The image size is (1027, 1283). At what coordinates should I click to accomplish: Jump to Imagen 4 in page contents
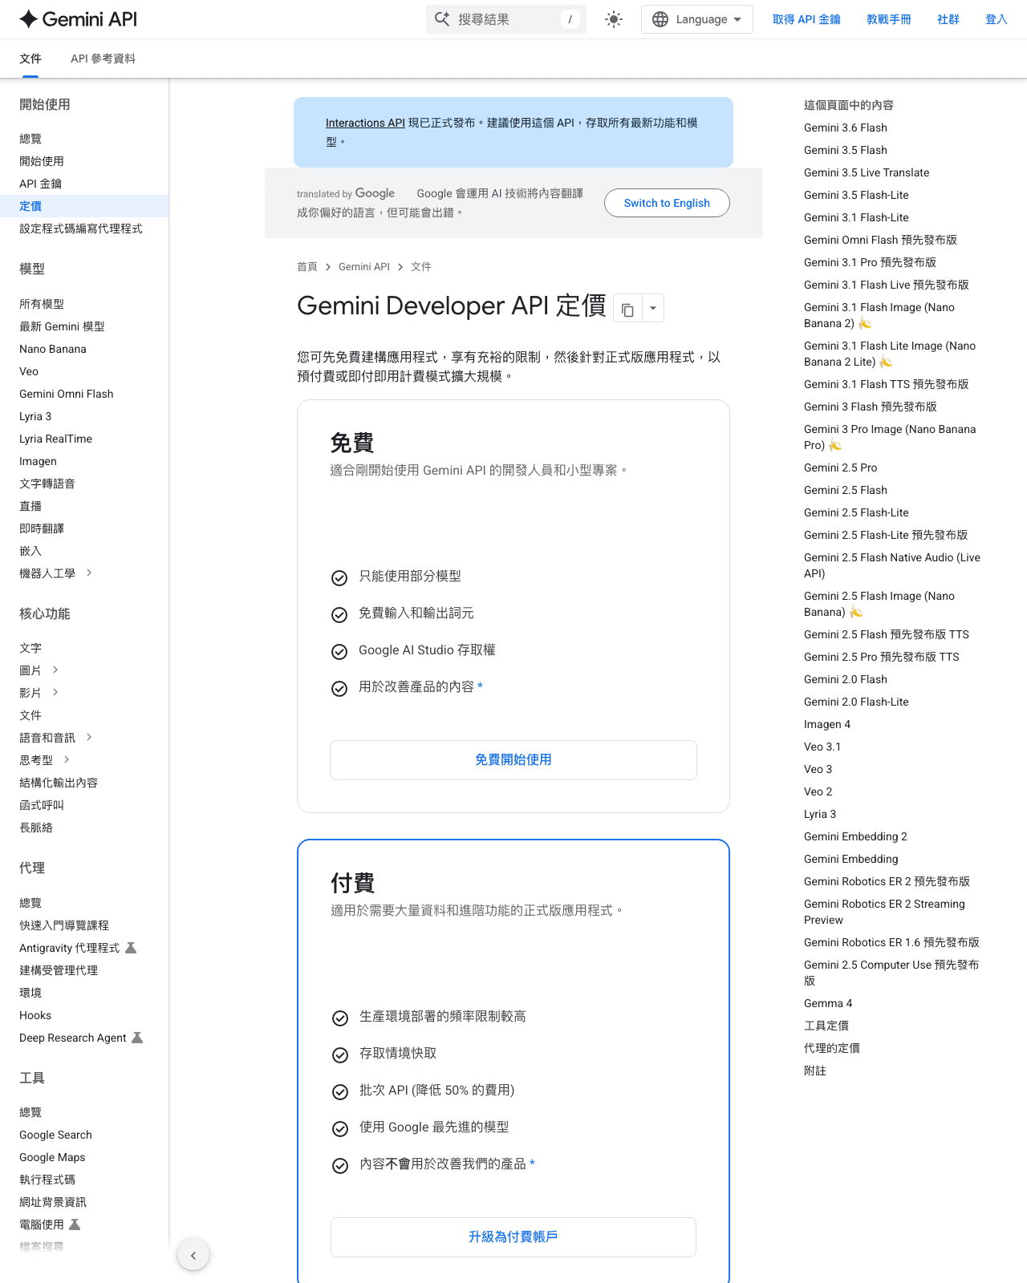[827, 724]
